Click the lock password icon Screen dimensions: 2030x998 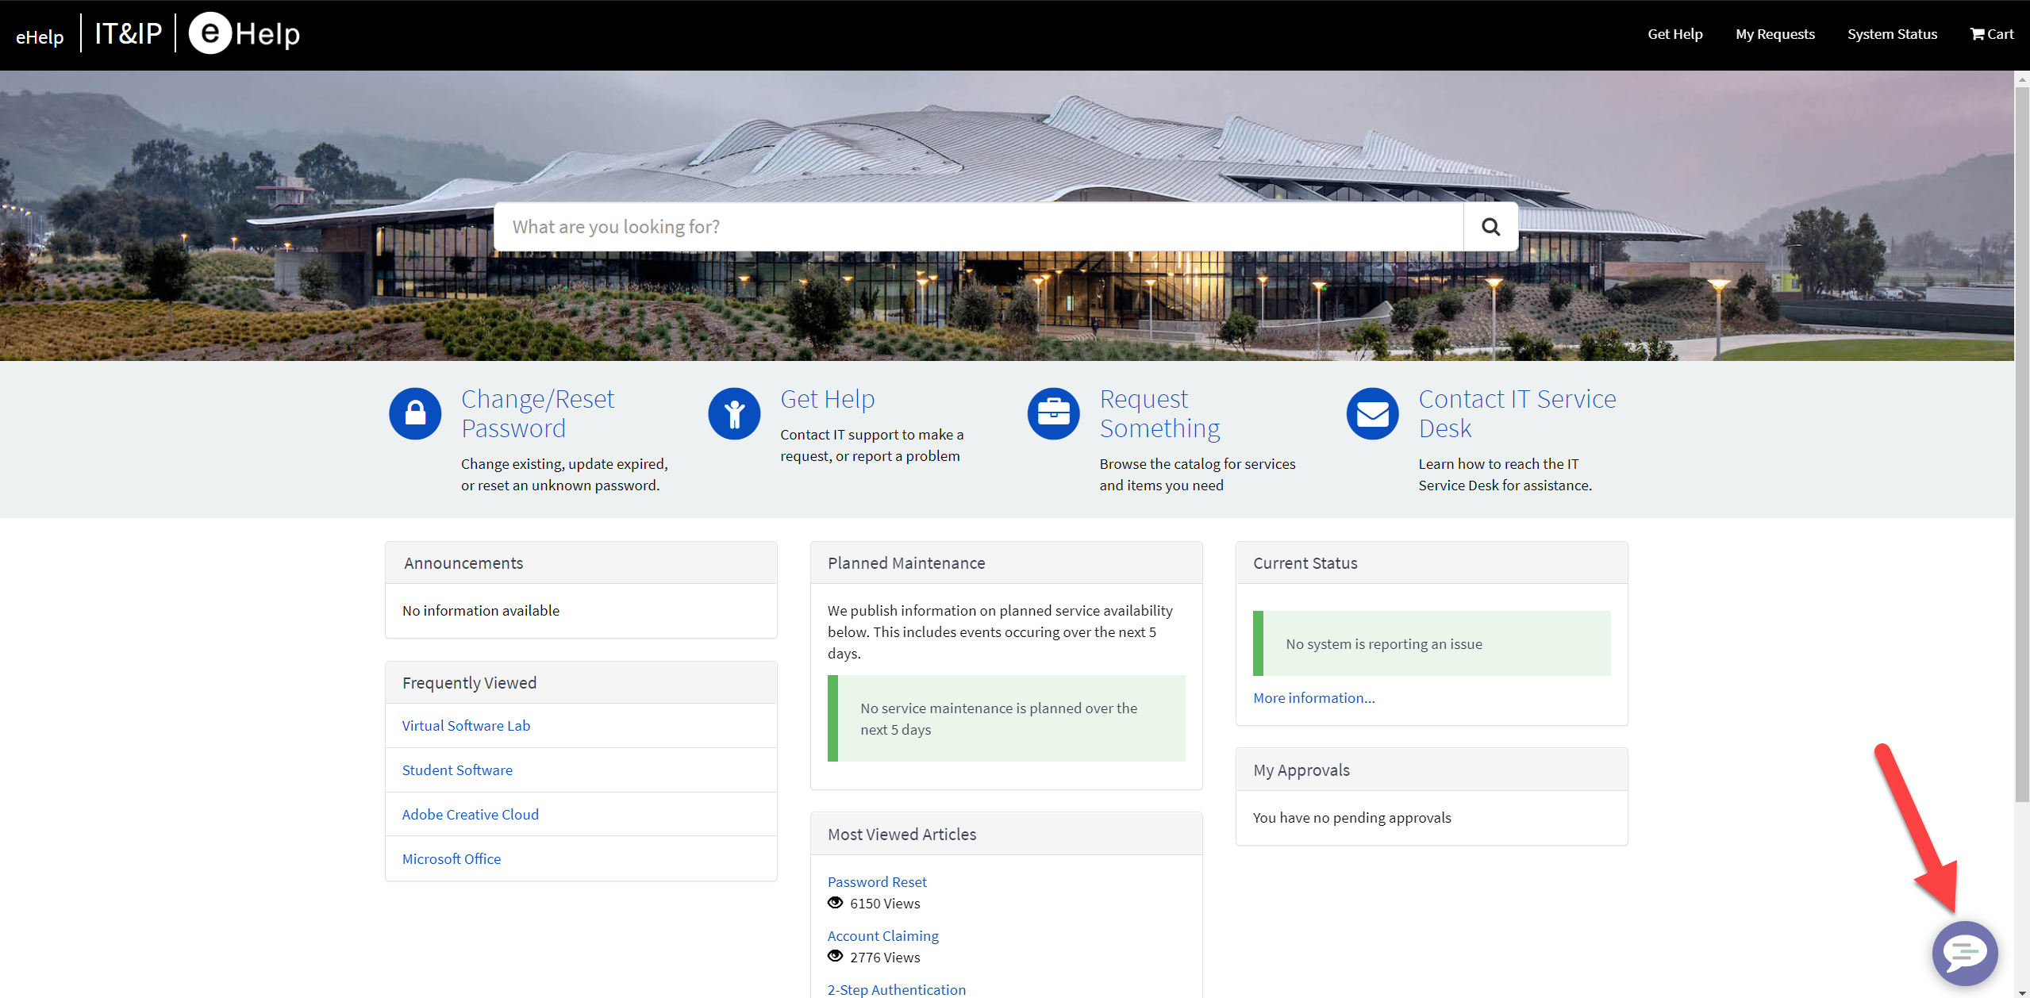point(415,413)
